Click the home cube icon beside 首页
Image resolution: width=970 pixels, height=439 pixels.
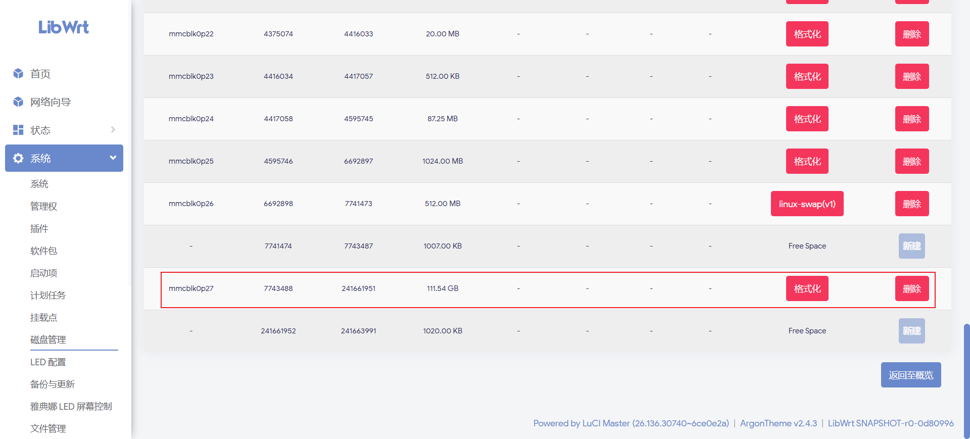coord(18,74)
